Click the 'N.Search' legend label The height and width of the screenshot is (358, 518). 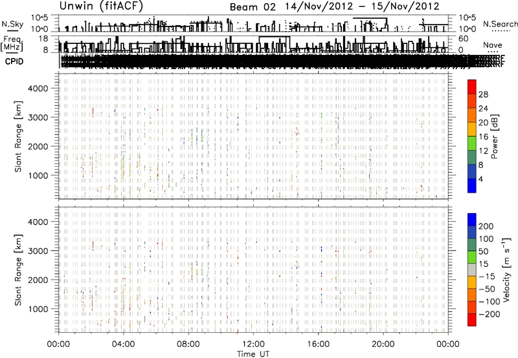pyautogui.click(x=501, y=24)
